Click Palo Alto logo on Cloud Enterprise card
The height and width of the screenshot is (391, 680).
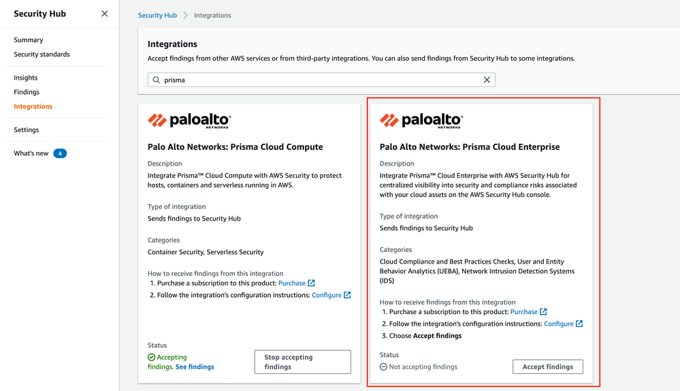421,121
